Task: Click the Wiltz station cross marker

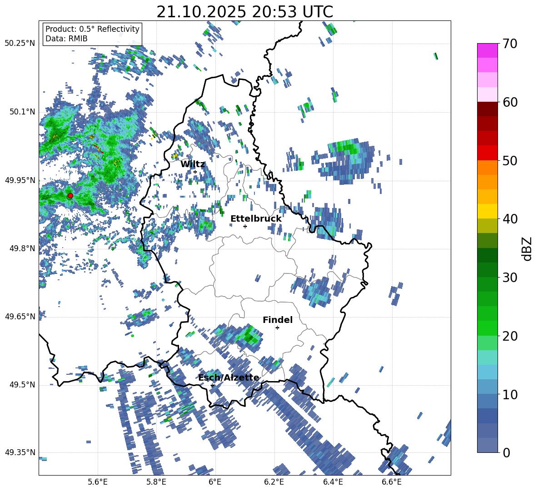Action: 195,172
